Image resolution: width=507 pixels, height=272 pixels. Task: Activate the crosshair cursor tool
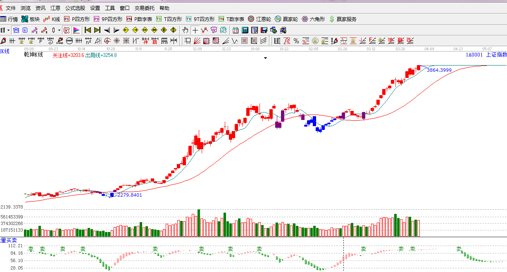[x=195, y=30]
